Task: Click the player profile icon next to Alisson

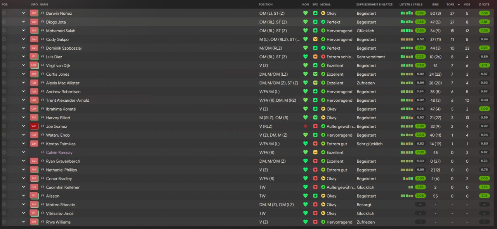Action: click(x=43, y=196)
